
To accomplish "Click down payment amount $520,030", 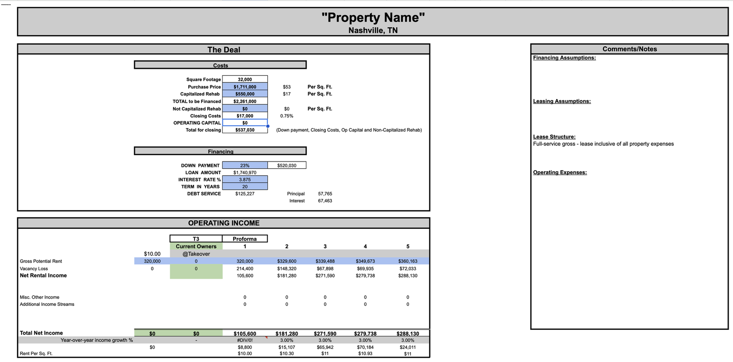I will [287, 165].
